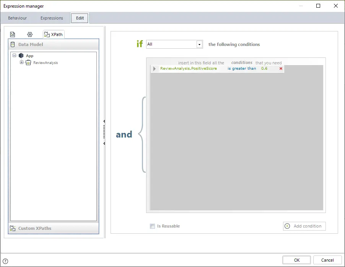345x267 pixels.
Task: Click the plus icon in Add condition
Action: coord(287,226)
